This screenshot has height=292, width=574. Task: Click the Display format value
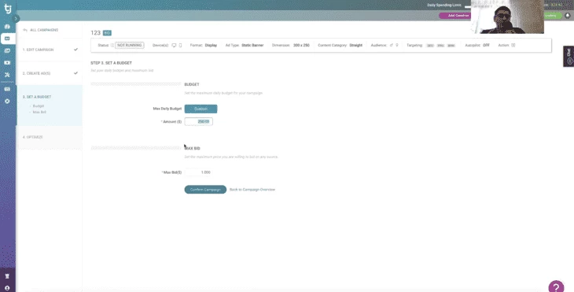tap(211, 46)
